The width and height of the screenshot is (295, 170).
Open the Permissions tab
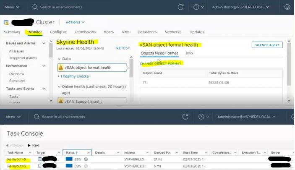tap(85, 32)
